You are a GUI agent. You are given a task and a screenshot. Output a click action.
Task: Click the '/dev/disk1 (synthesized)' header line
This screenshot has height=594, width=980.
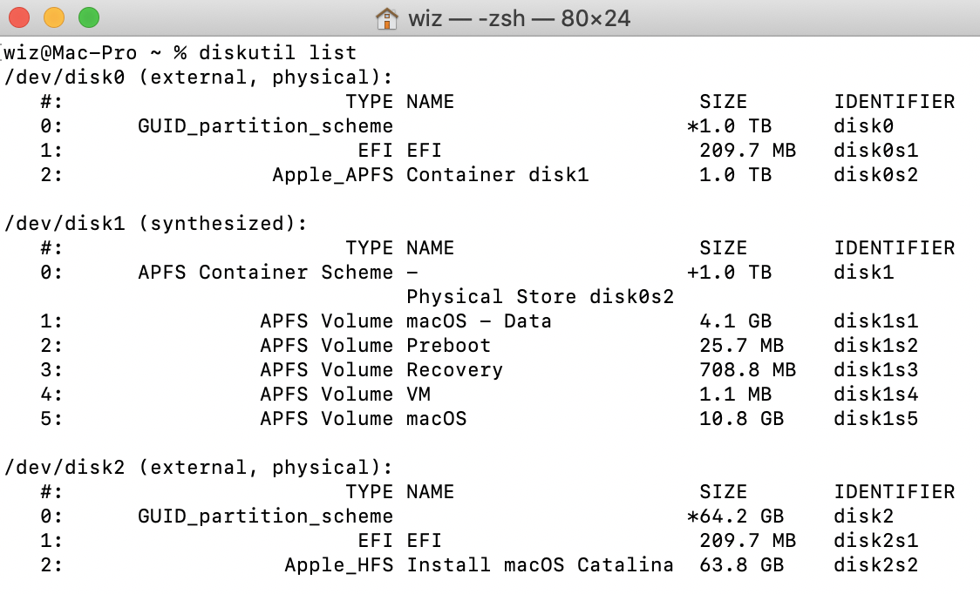click(156, 224)
